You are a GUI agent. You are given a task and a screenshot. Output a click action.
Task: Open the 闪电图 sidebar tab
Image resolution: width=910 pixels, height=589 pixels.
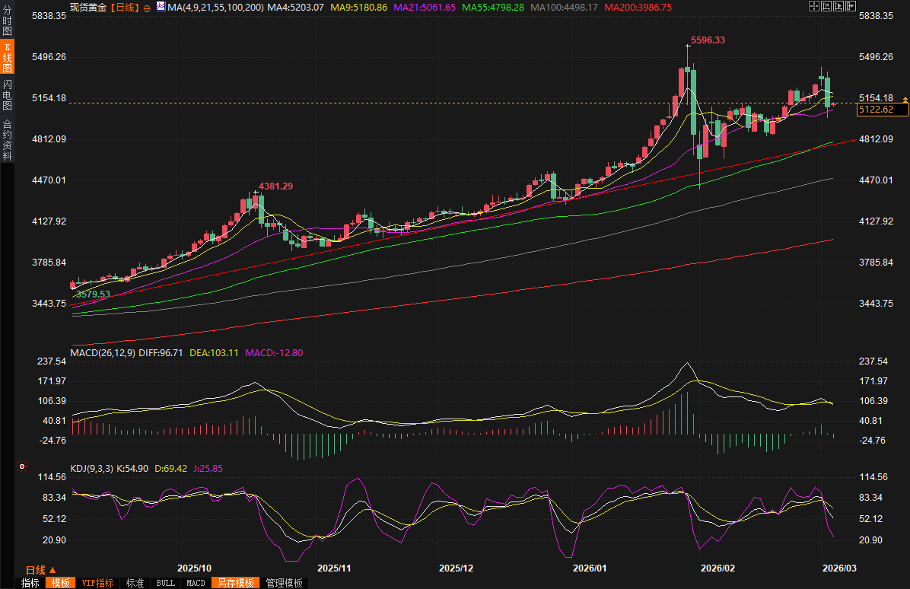7,94
